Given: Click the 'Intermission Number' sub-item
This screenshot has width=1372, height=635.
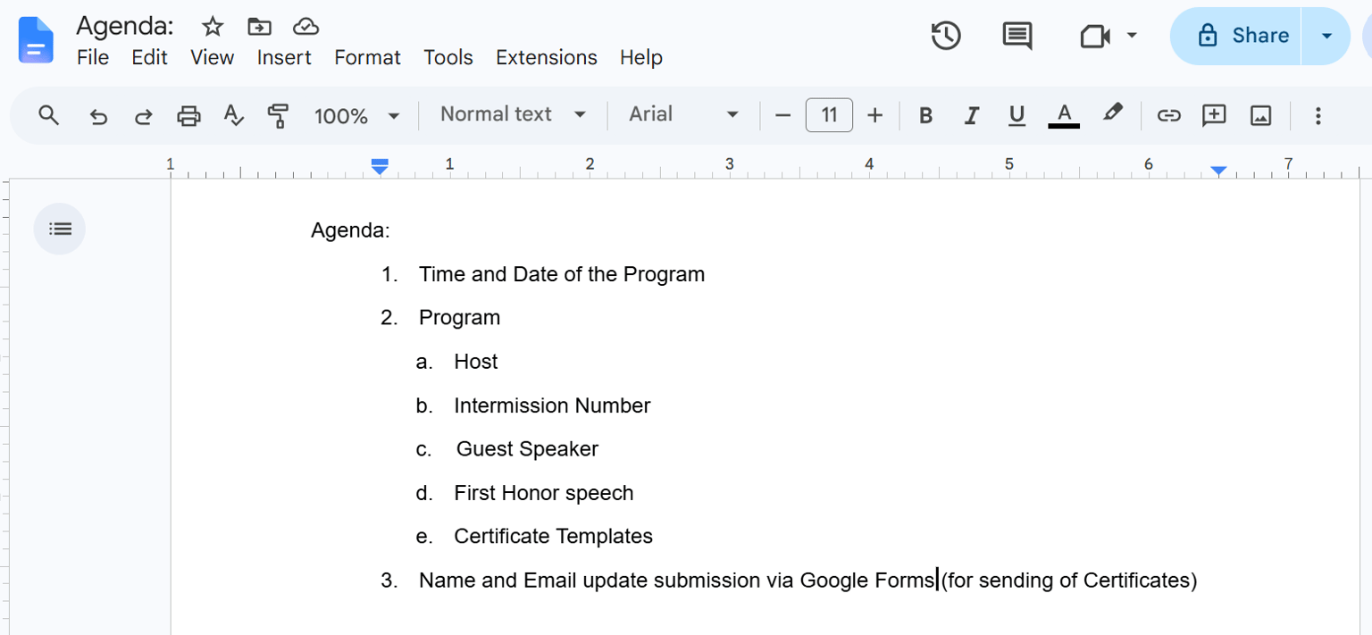Looking at the screenshot, I should [552, 405].
